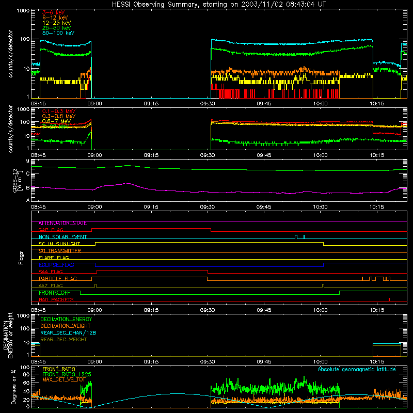This screenshot has width=413, height=413.
Task: Click the Flags axis title
Action: tap(21, 258)
